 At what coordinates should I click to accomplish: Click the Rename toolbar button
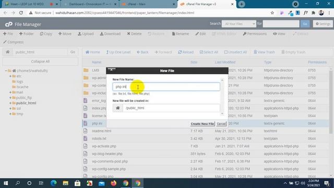coord(181,33)
